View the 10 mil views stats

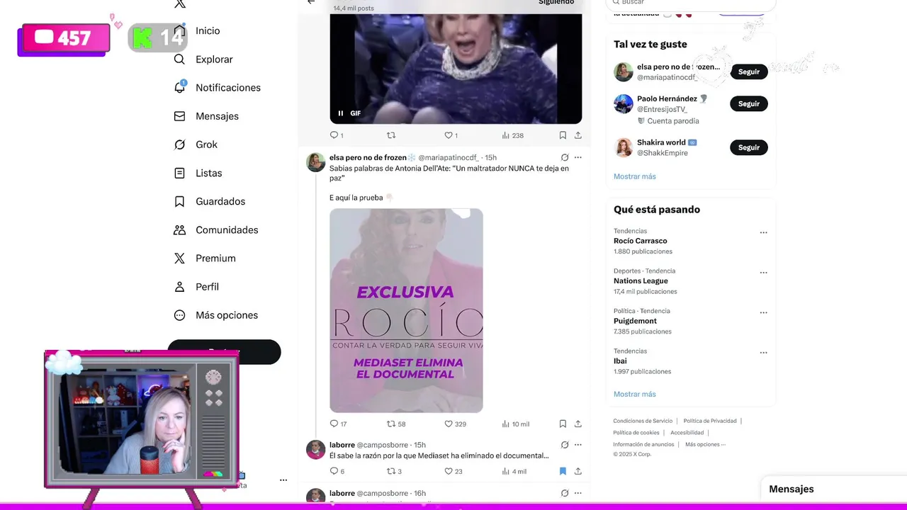tap(515, 424)
